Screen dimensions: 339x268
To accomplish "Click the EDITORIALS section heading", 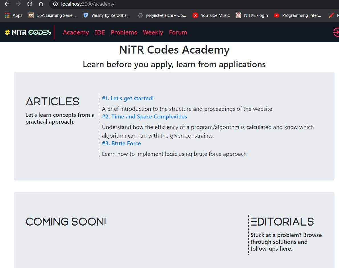I will tap(282, 222).
